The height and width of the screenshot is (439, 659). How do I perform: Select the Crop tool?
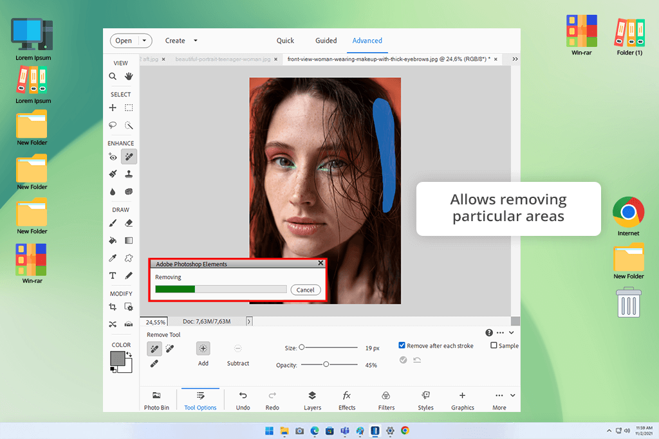[113, 307]
